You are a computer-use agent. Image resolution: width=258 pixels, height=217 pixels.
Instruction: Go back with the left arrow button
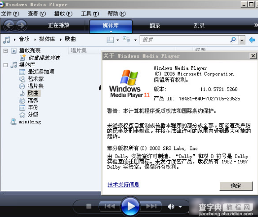[x=9, y=26]
